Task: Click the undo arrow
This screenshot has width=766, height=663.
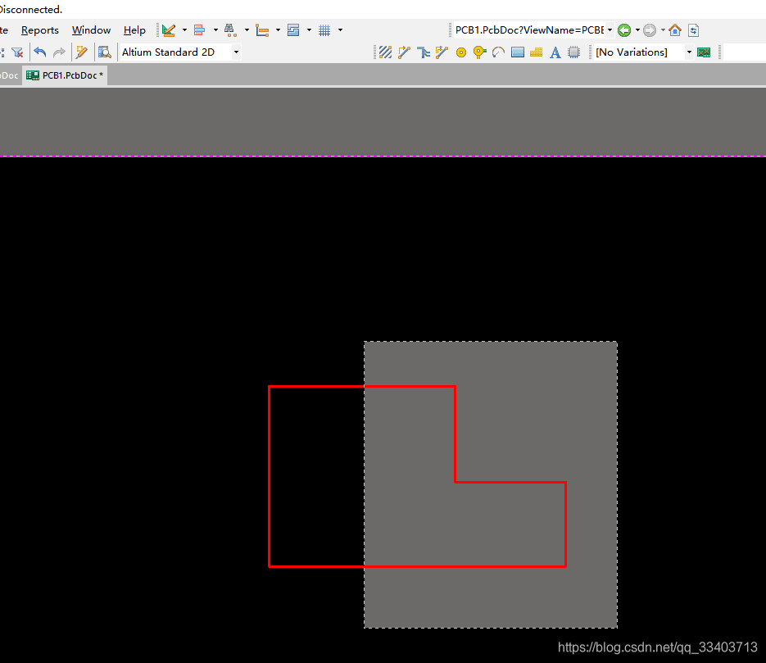Action: tap(40, 52)
